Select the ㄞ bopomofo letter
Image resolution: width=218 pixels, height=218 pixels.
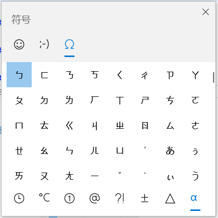point(19,176)
